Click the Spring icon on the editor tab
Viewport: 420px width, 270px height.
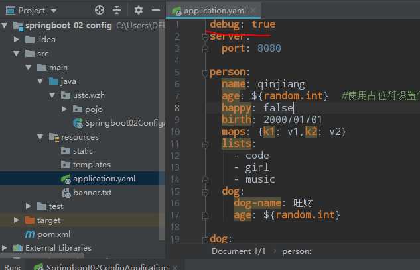tap(176, 11)
